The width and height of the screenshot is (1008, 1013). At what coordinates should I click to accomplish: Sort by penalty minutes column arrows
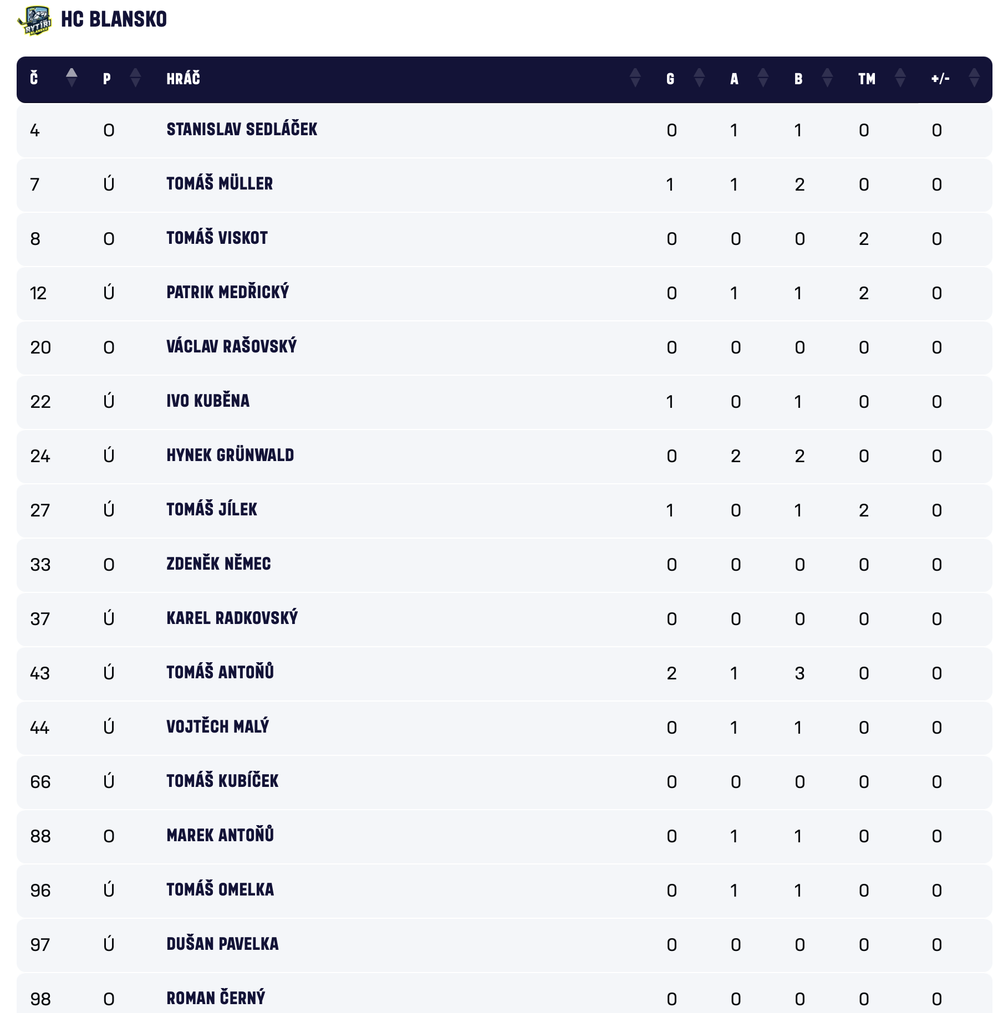(x=900, y=78)
